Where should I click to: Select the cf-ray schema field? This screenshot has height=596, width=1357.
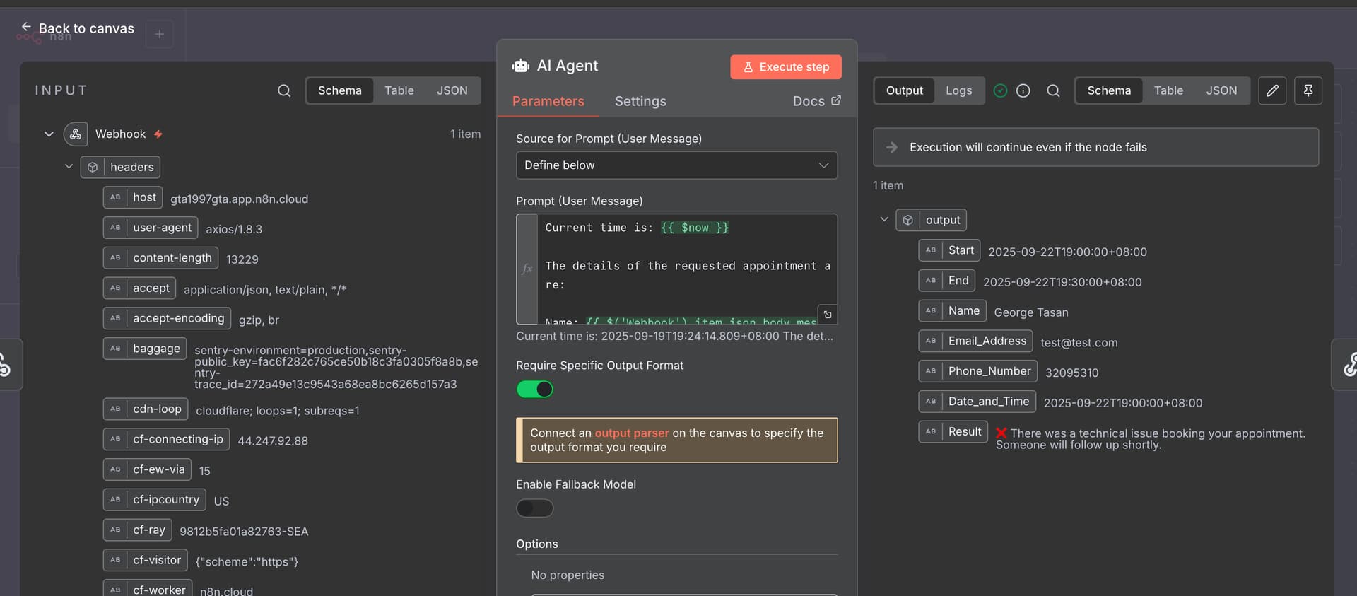pyautogui.click(x=138, y=530)
